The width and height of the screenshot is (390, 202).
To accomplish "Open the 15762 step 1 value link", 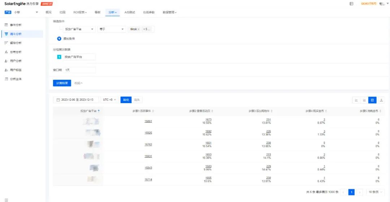I will [148, 145].
